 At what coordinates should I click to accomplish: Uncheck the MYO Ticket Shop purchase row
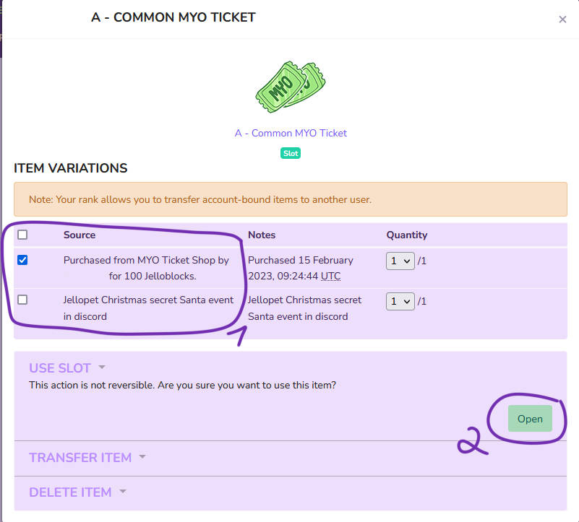(x=22, y=260)
